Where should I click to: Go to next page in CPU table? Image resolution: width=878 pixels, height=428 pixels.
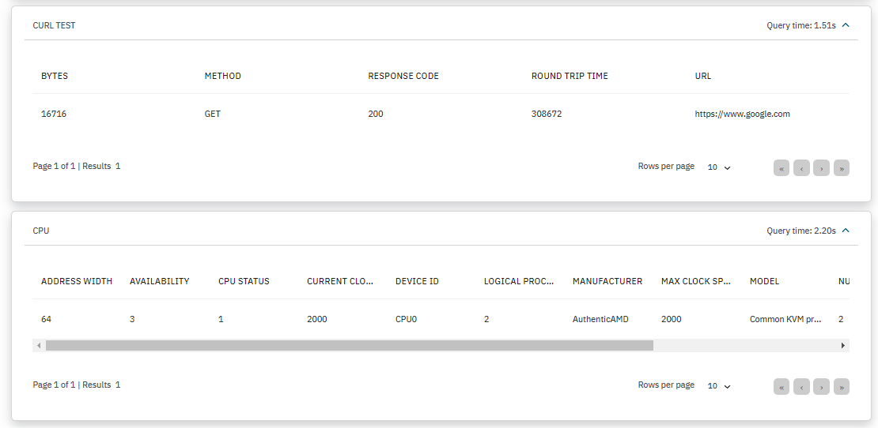click(x=821, y=387)
